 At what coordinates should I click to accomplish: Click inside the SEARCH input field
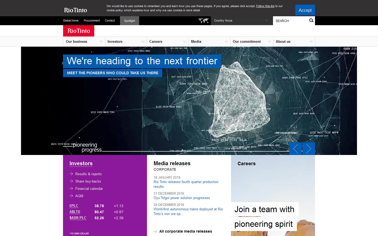pos(289,21)
